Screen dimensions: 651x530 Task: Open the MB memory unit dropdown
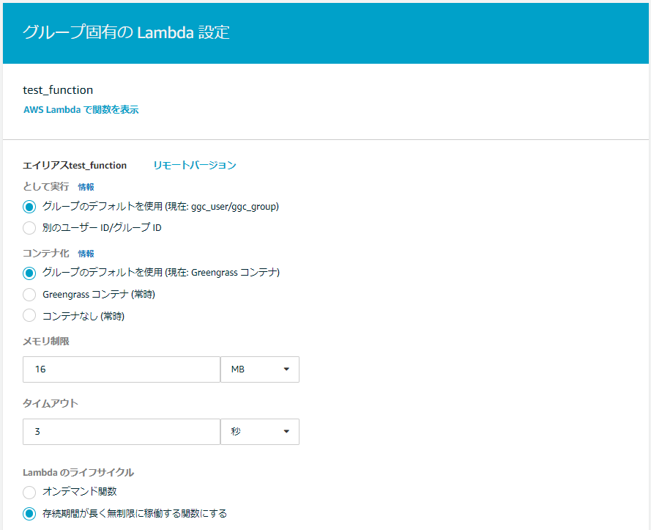[260, 369]
